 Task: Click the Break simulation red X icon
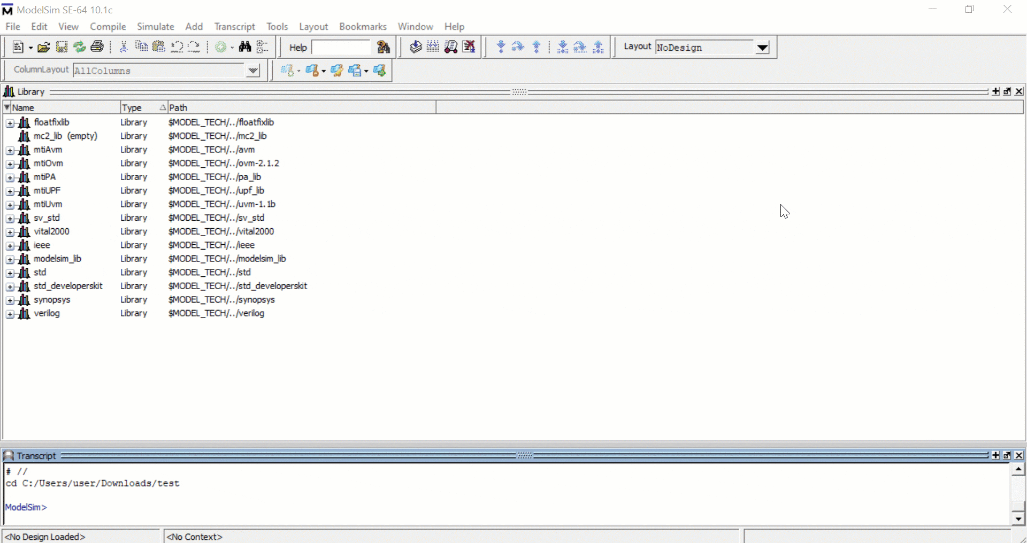click(x=469, y=47)
